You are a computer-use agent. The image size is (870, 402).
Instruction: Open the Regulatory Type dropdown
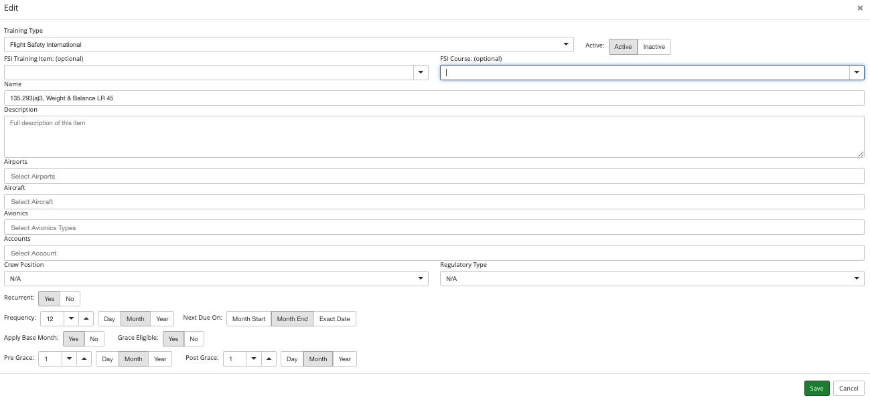857,278
